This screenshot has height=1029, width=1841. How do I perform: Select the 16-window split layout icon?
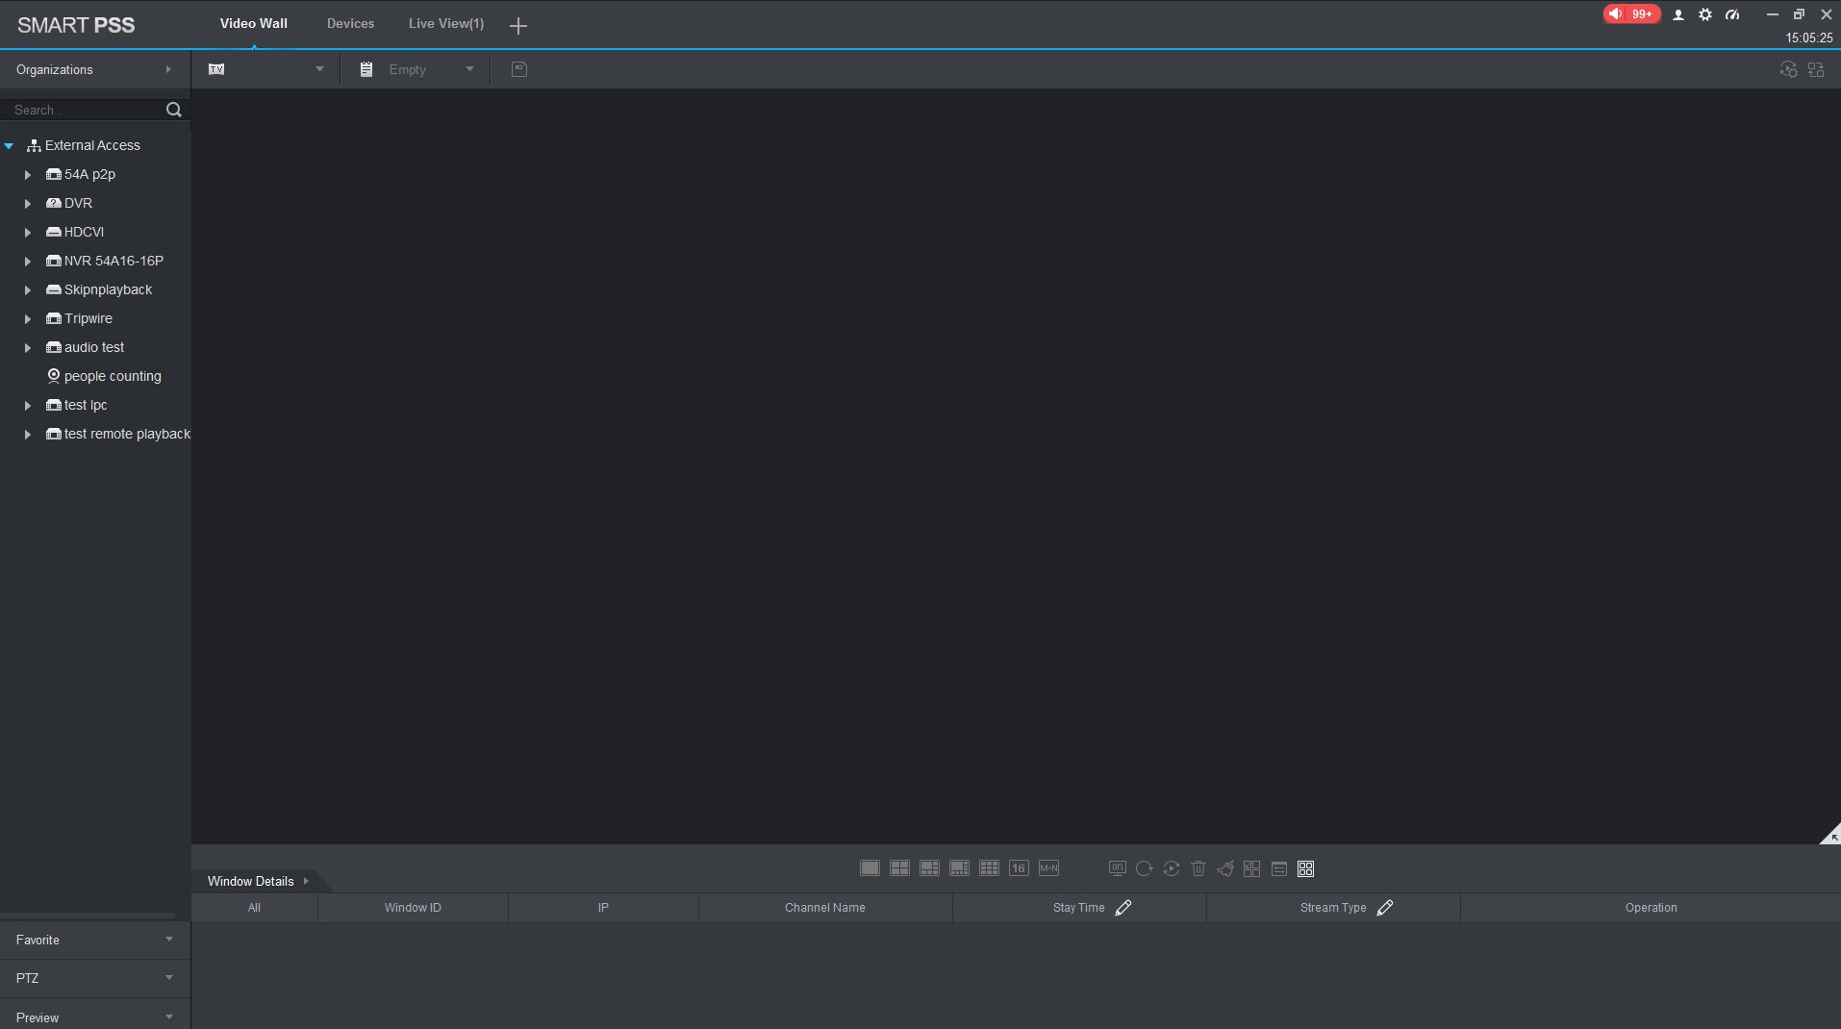coord(1019,868)
